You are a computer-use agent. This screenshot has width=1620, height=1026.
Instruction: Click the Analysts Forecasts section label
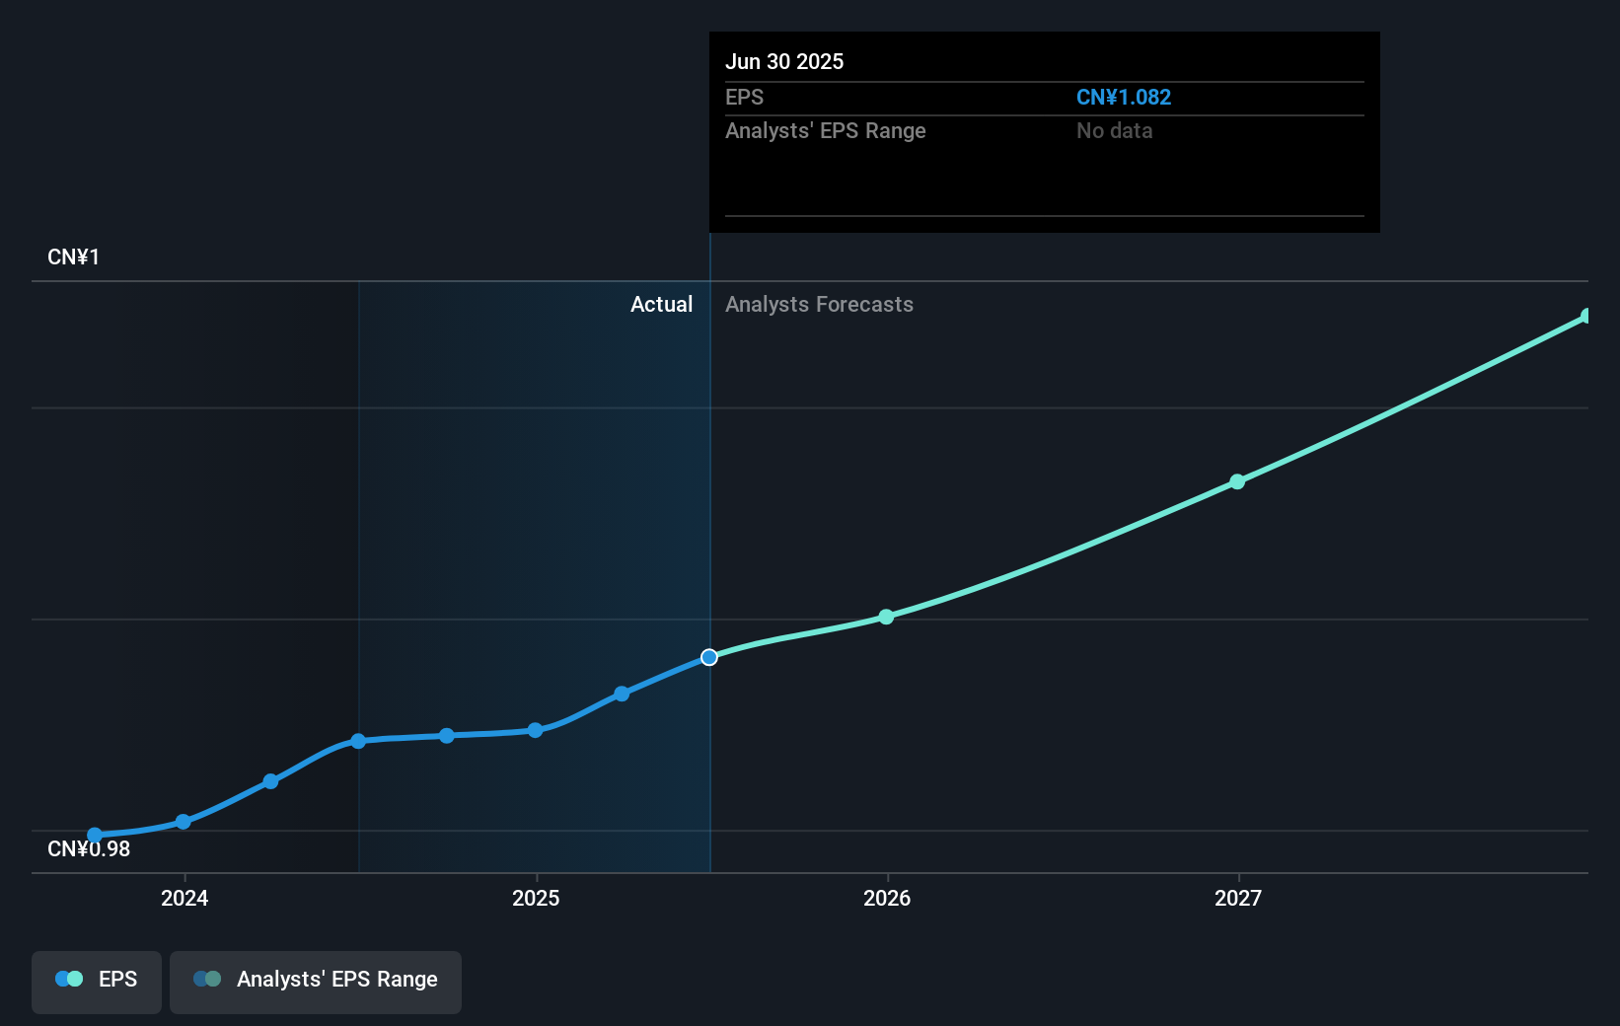(x=819, y=305)
